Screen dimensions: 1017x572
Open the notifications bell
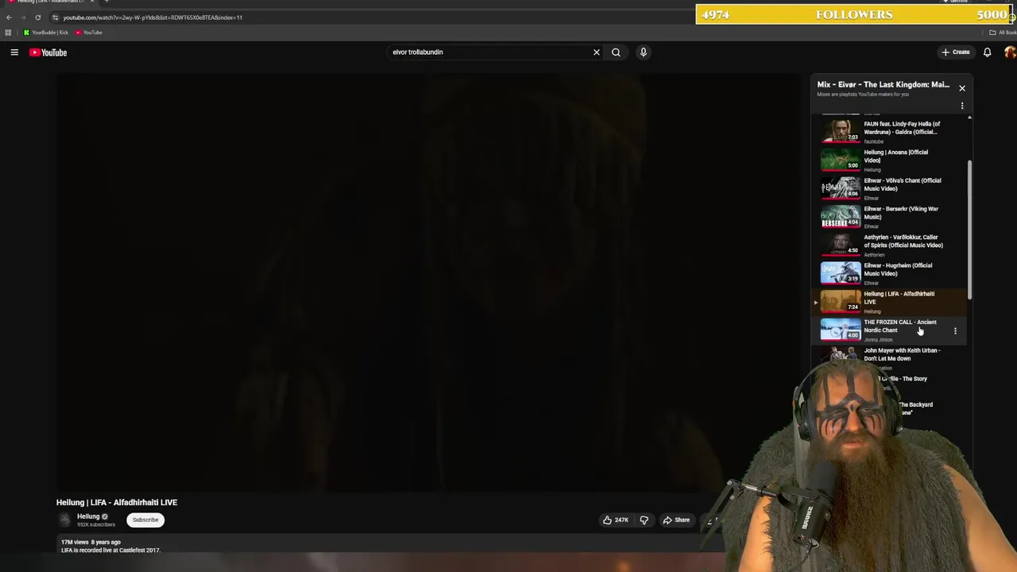[x=987, y=52]
